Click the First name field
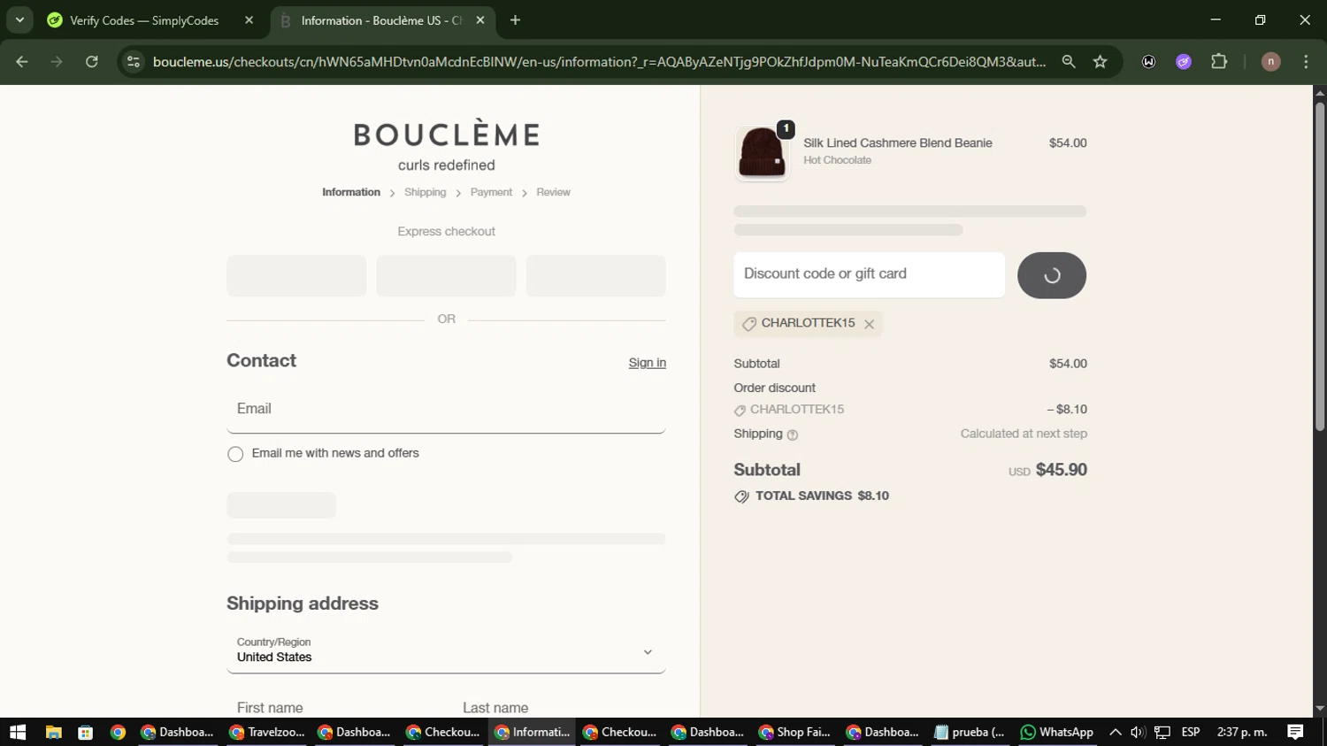Screen dimensions: 1327x746 point(334,708)
